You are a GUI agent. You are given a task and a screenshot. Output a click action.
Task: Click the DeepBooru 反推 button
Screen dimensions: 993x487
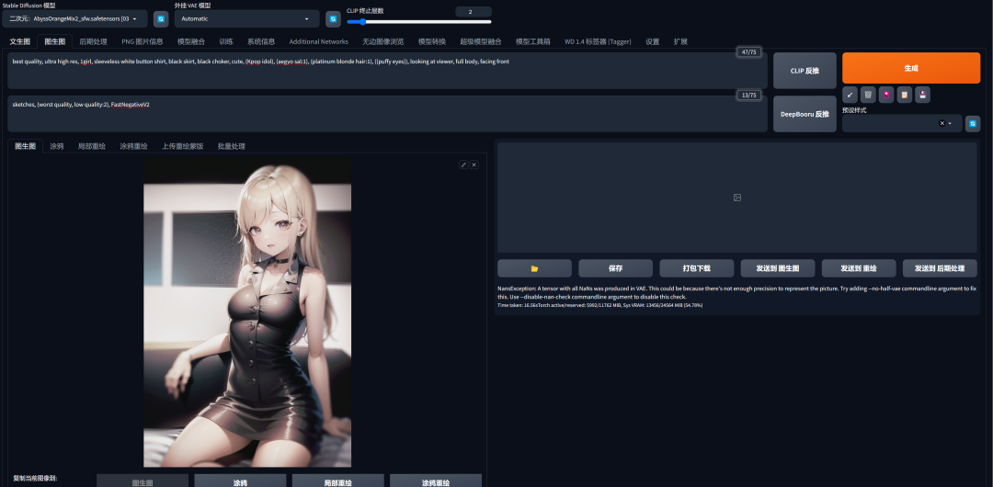(805, 114)
